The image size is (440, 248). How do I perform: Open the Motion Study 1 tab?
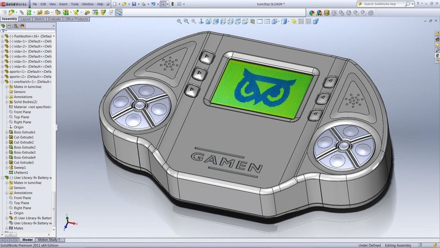(x=49, y=240)
